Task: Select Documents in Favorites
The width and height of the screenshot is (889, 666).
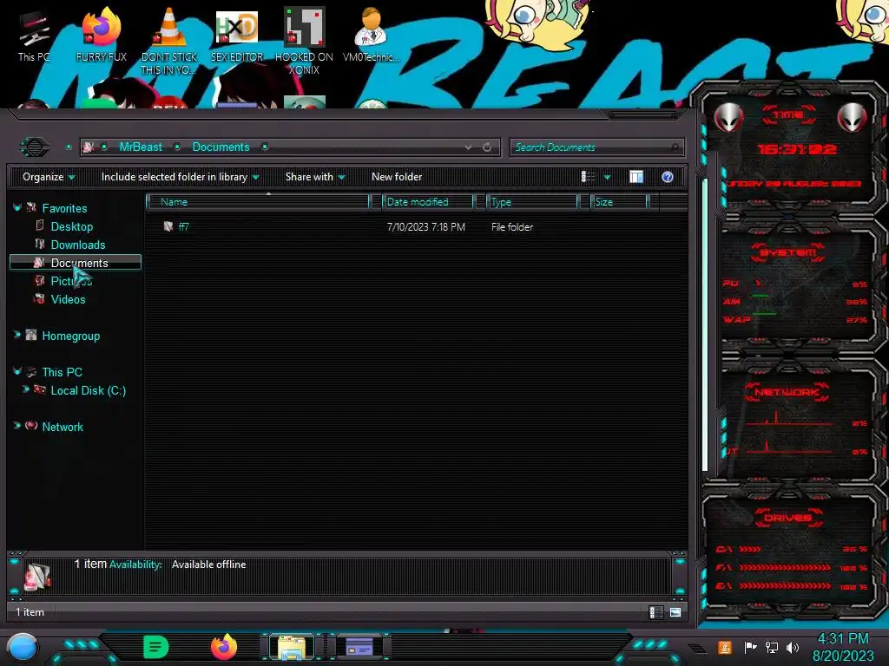Action: [x=76, y=263]
